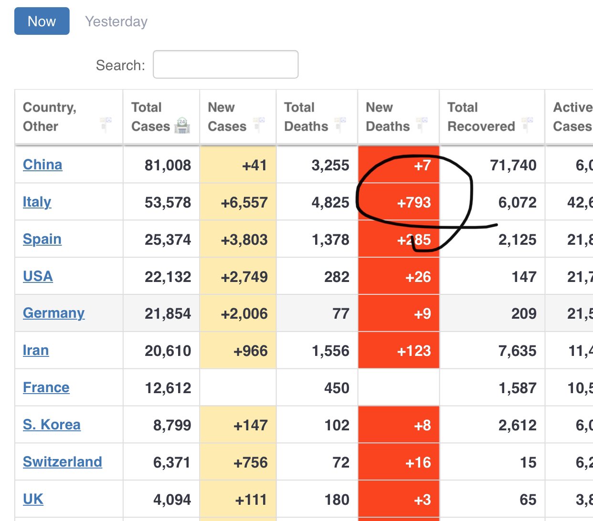
Task: Switch to the Yesterday tab
Action: [116, 21]
